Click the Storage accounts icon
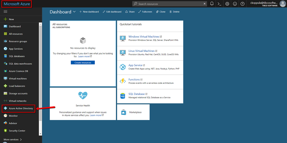 tap(6, 94)
